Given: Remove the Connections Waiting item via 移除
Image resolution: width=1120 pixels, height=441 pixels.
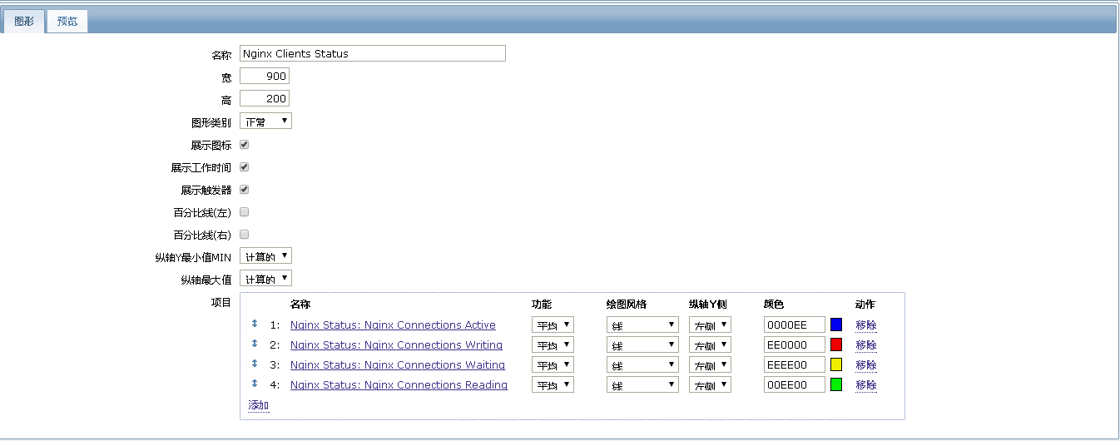Looking at the screenshot, I should tap(866, 364).
